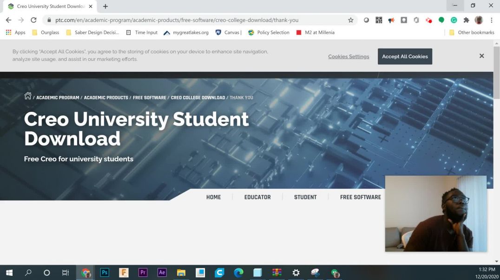Reload the current page
Screen dimensions: 500x280
point(33,20)
